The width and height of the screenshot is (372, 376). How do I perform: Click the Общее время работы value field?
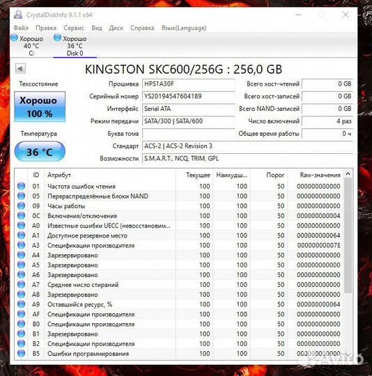point(327,134)
